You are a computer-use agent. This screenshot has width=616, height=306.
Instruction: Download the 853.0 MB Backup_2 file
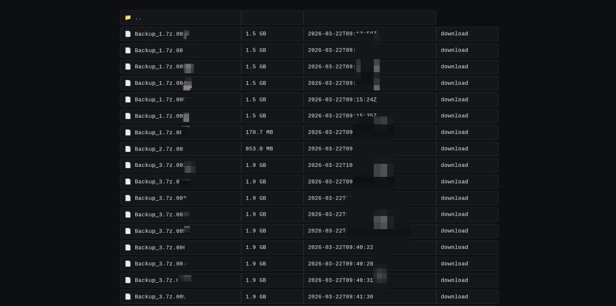(454, 149)
